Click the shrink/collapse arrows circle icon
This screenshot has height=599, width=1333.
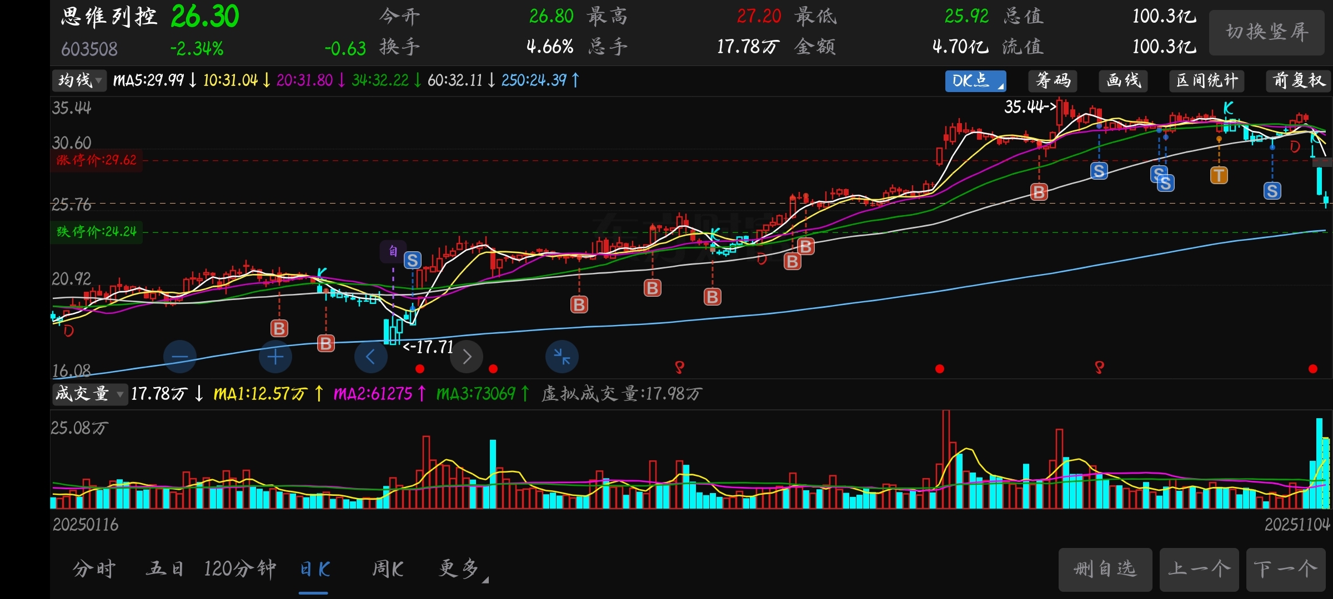[x=562, y=357]
